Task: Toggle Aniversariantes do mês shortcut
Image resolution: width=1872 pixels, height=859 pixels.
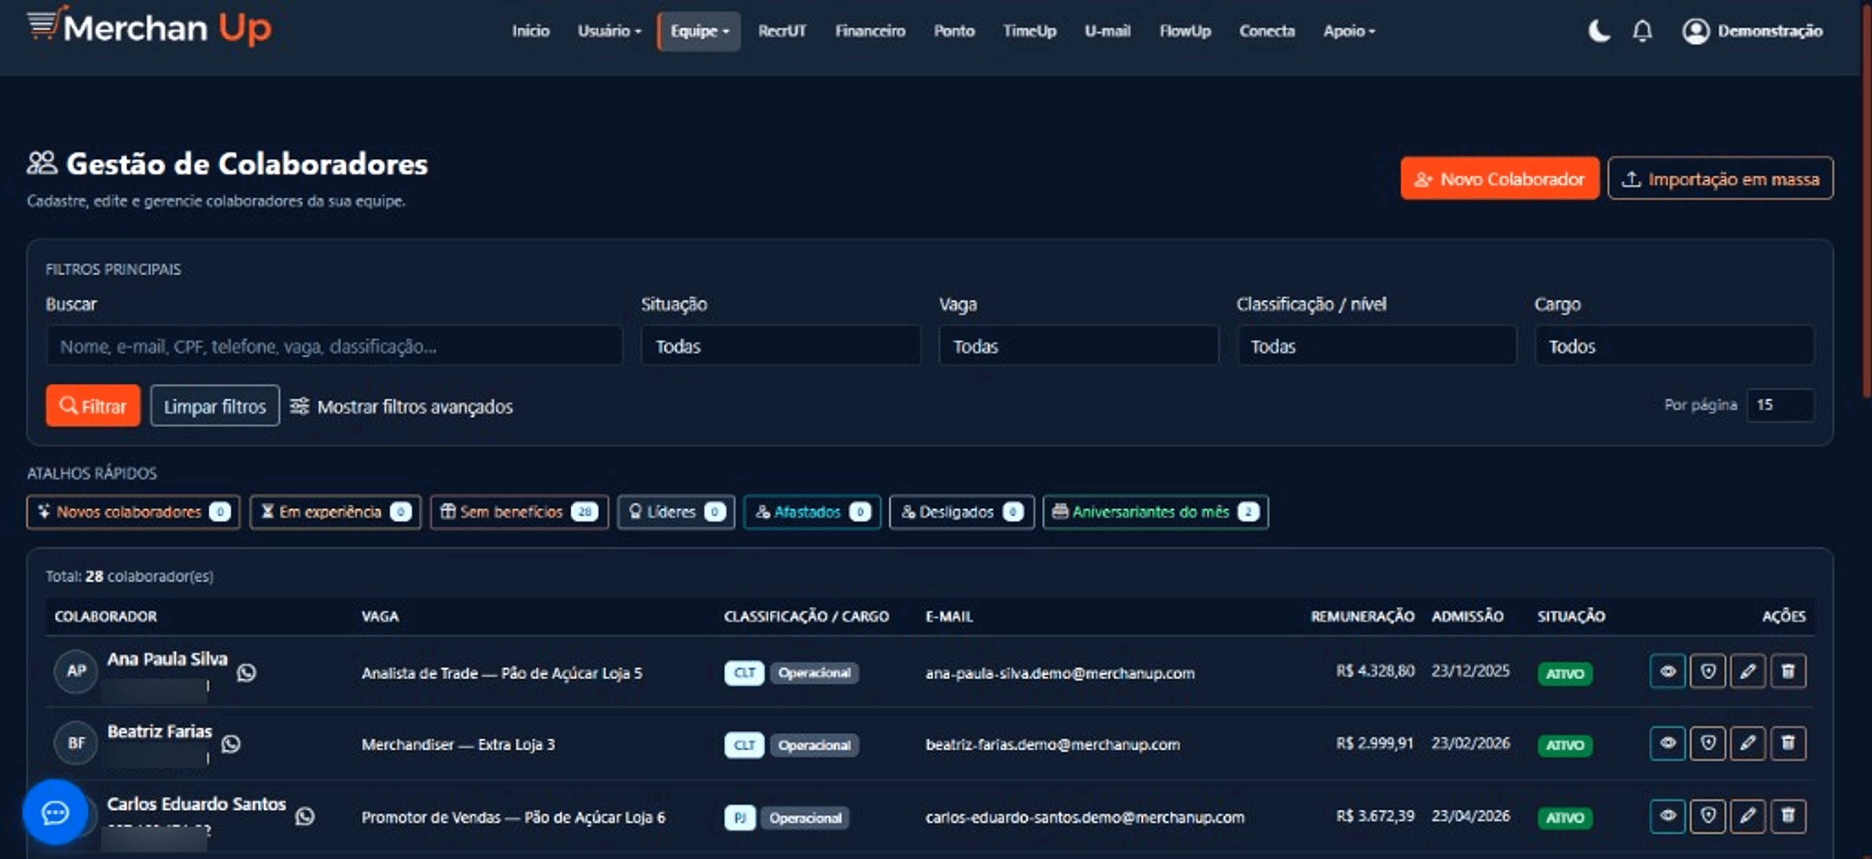Action: [1155, 512]
